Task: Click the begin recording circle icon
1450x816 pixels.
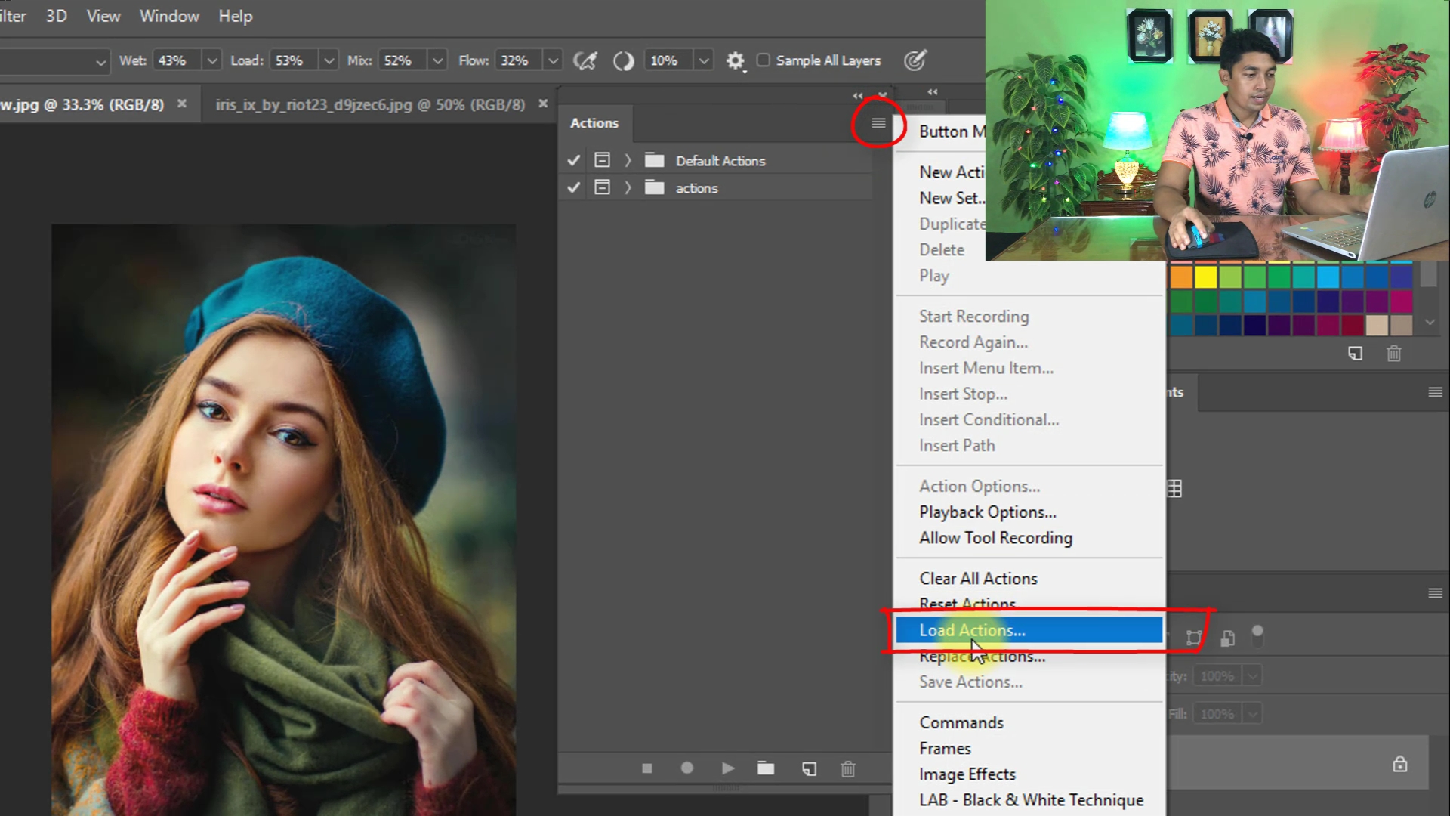Action: click(686, 768)
